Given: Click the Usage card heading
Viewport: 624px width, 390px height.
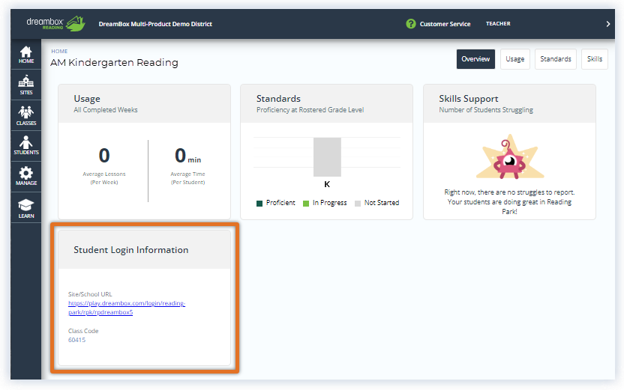Looking at the screenshot, I should (87, 99).
